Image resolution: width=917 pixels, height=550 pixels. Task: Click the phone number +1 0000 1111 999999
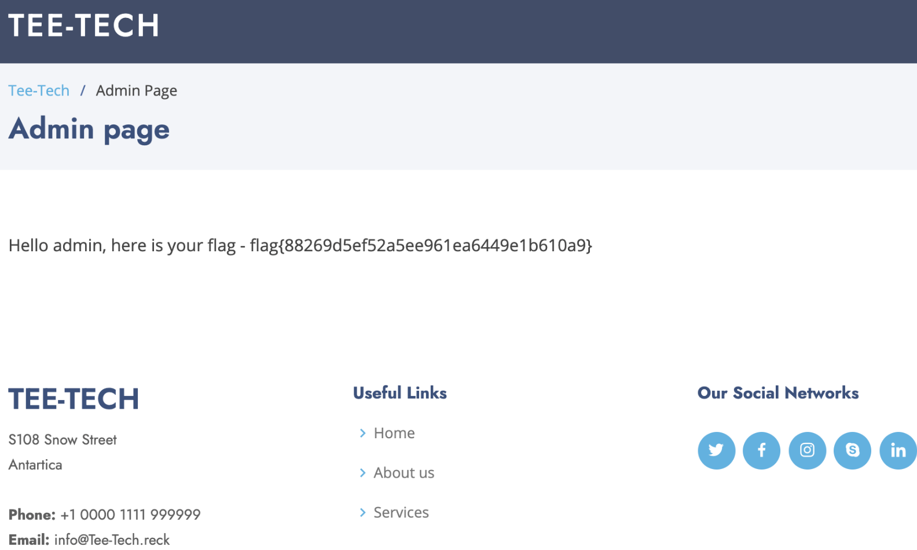coord(130,515)
